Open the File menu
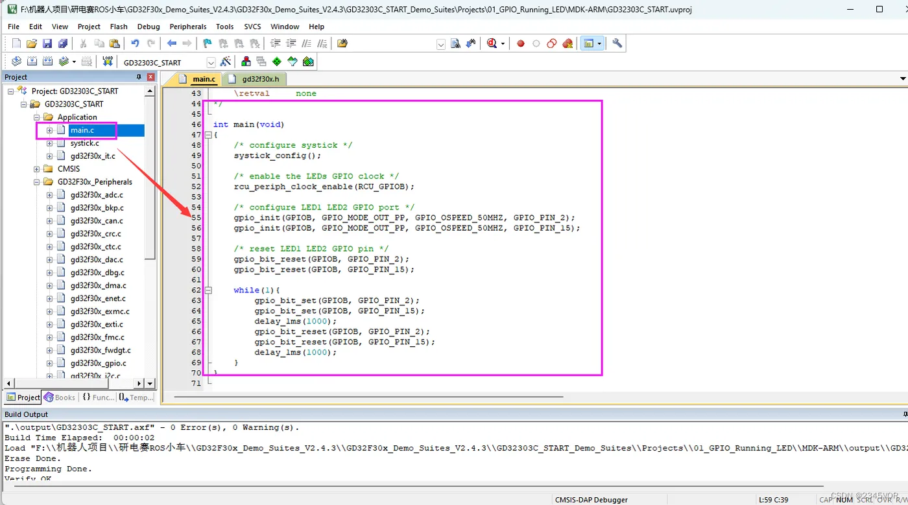Viewport: 908px width, 505px height. [x=14, y=27]
